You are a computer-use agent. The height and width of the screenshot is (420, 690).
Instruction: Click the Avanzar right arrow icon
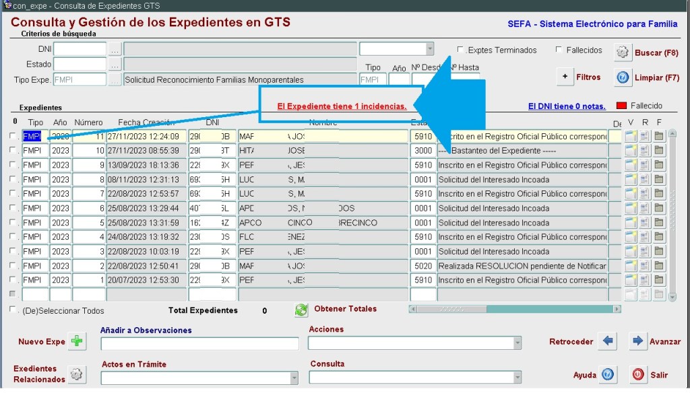click(638, 341)
